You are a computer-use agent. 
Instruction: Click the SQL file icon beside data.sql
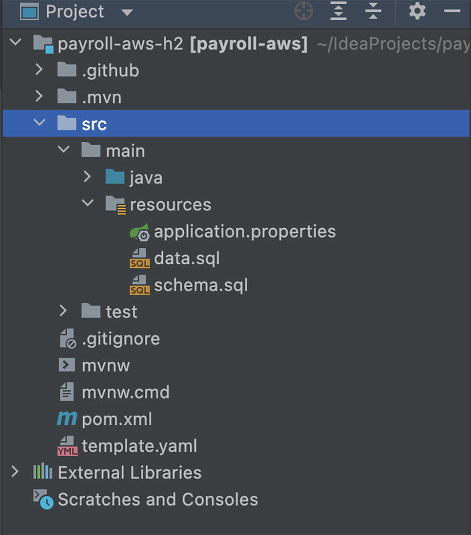[x=139, y=258]
